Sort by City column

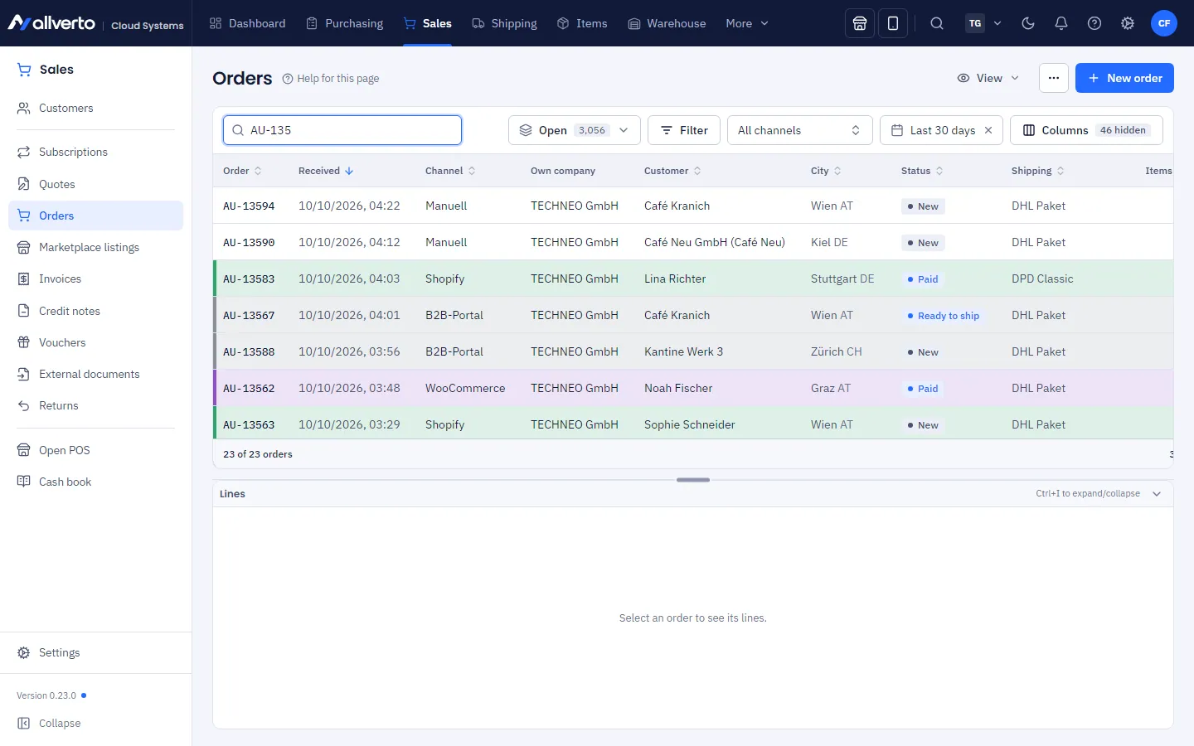pos(826,171)
